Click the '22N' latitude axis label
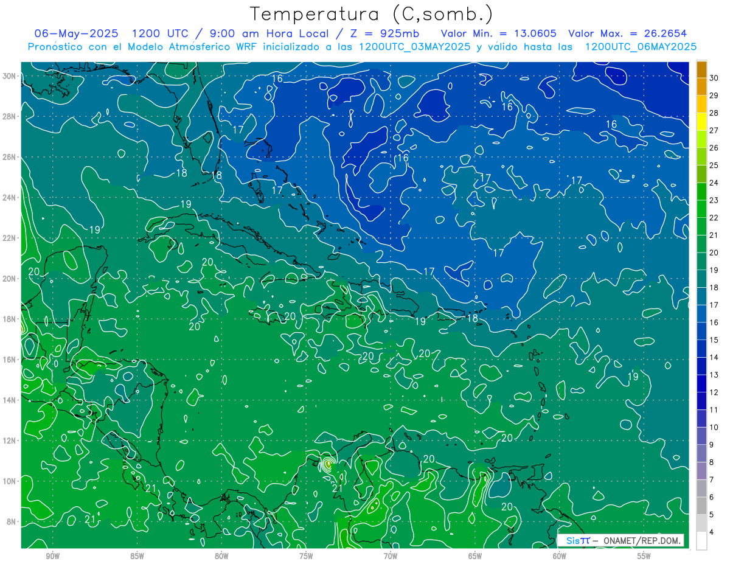730x564 pixels. tap(9, 238)
